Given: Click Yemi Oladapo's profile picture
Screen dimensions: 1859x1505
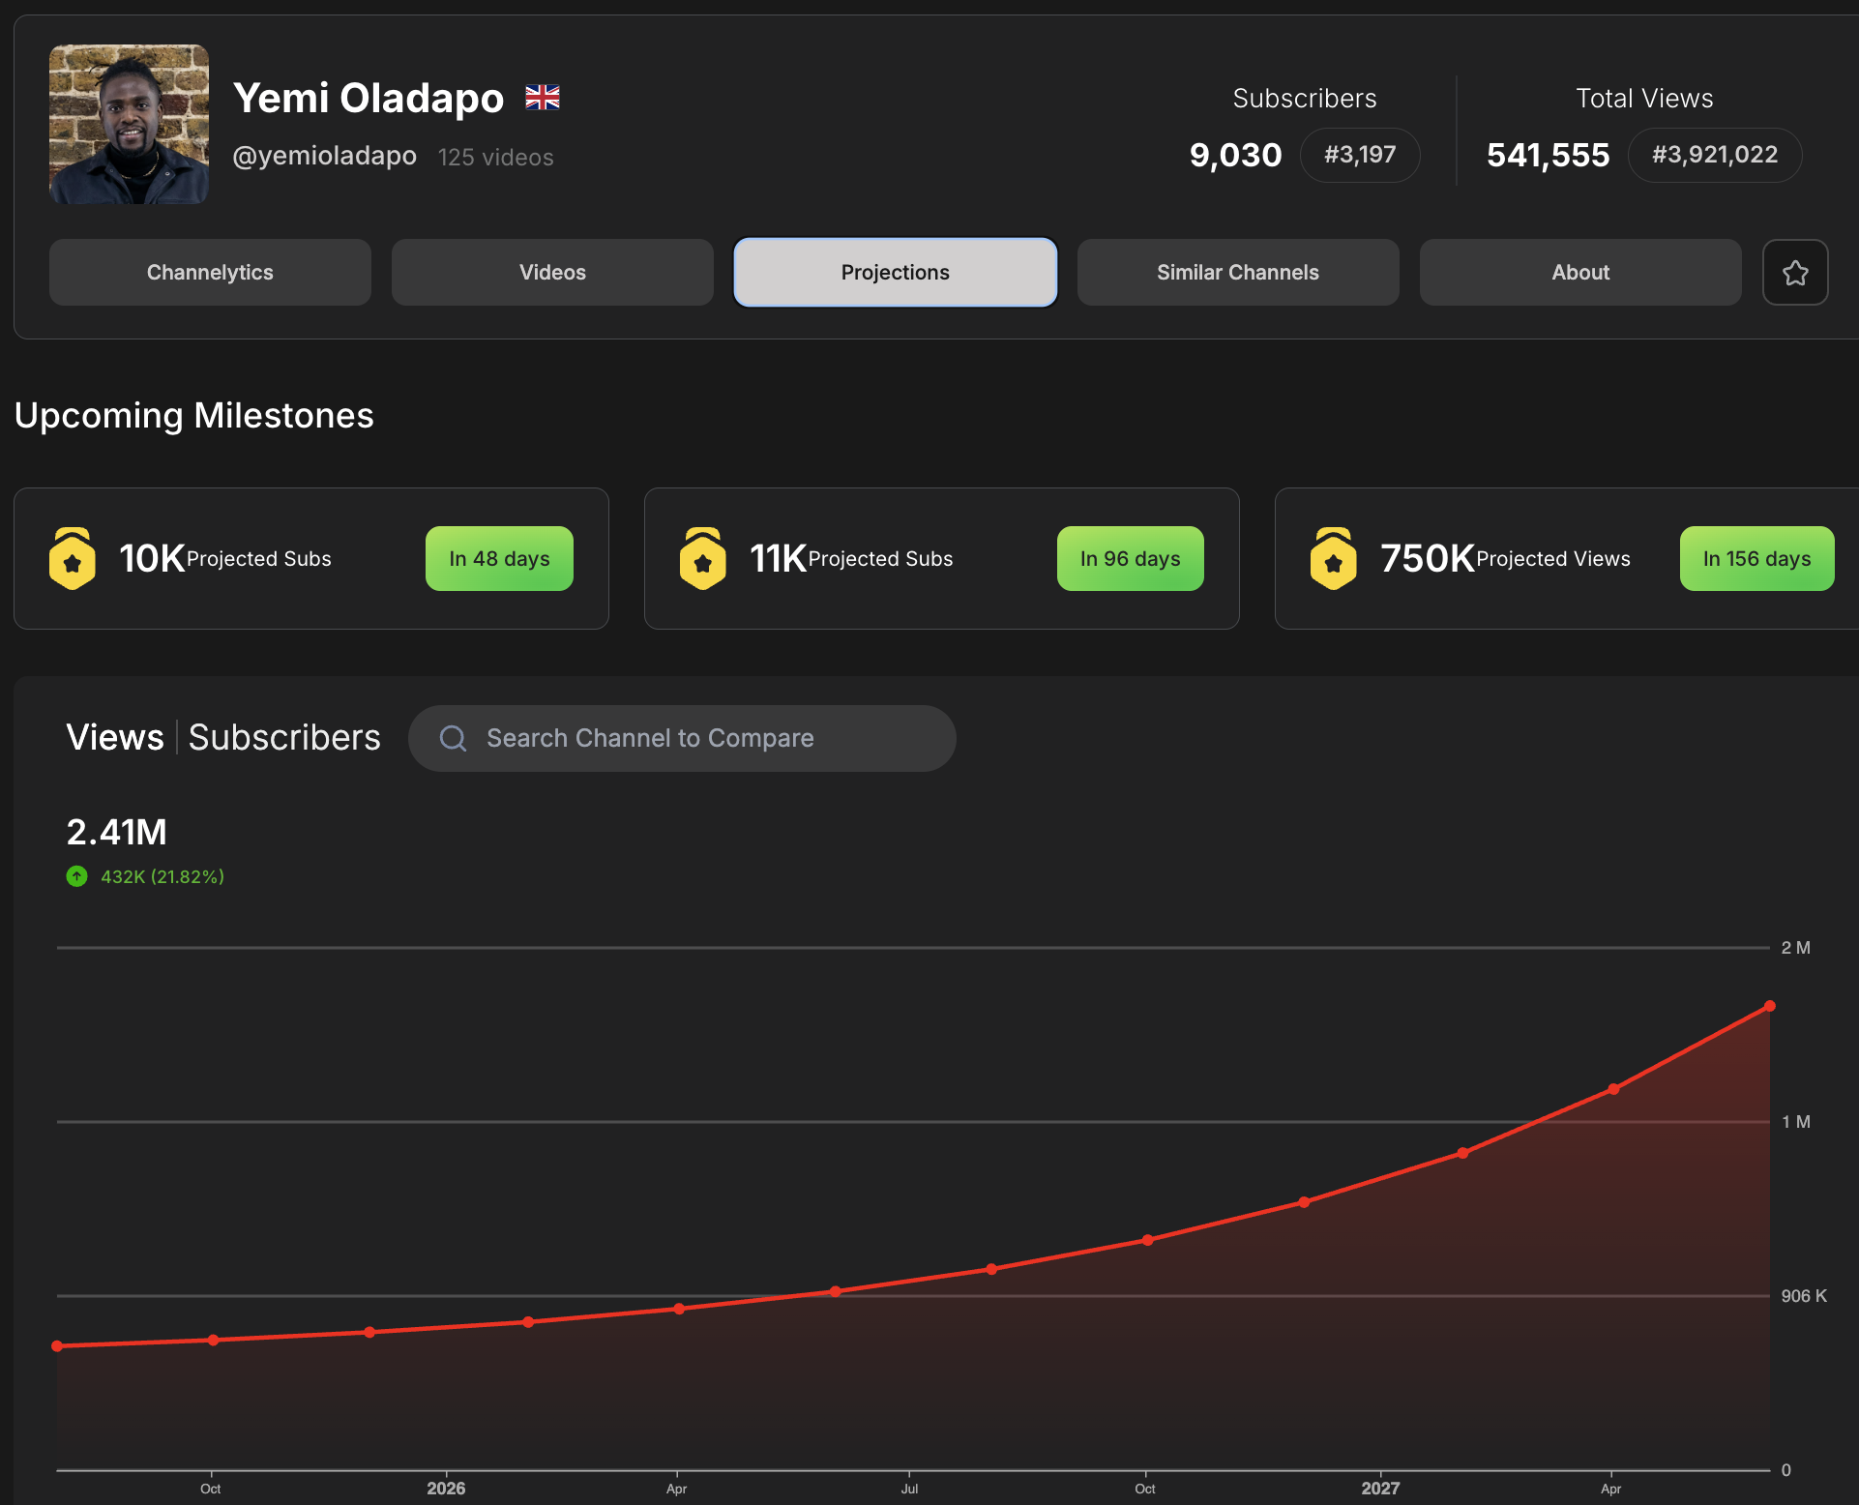Looking at the screenshot, I should [x=129, y=124].
